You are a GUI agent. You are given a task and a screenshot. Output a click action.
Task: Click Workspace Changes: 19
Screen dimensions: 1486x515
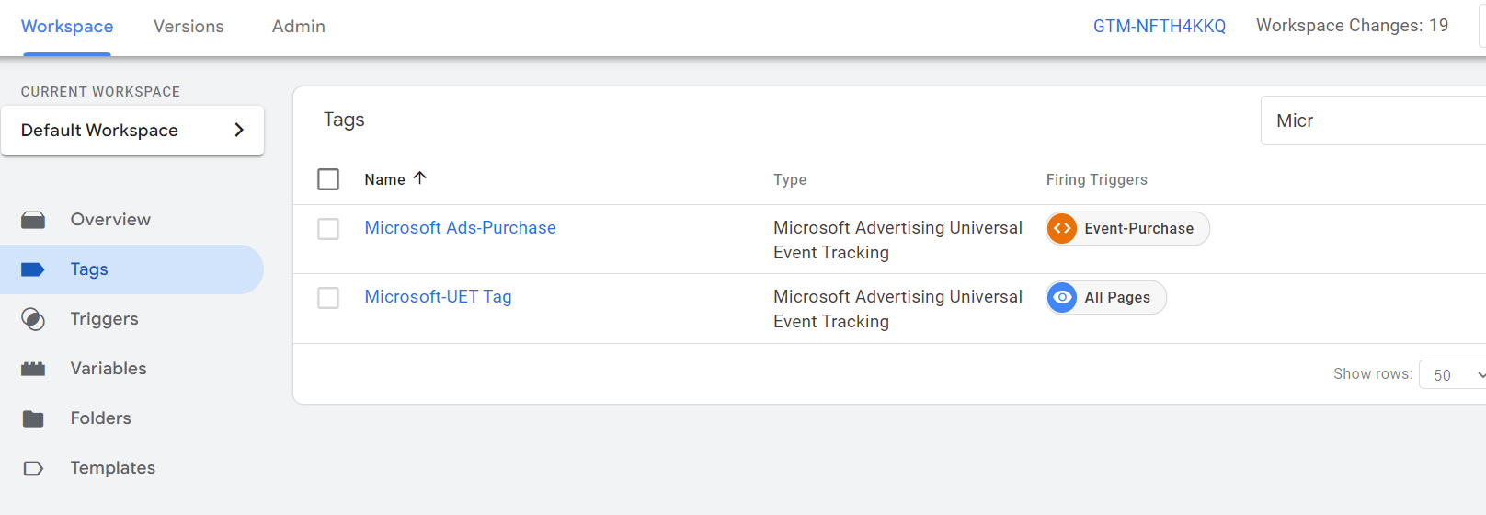pyautogui.click(x=1352, y=26)
